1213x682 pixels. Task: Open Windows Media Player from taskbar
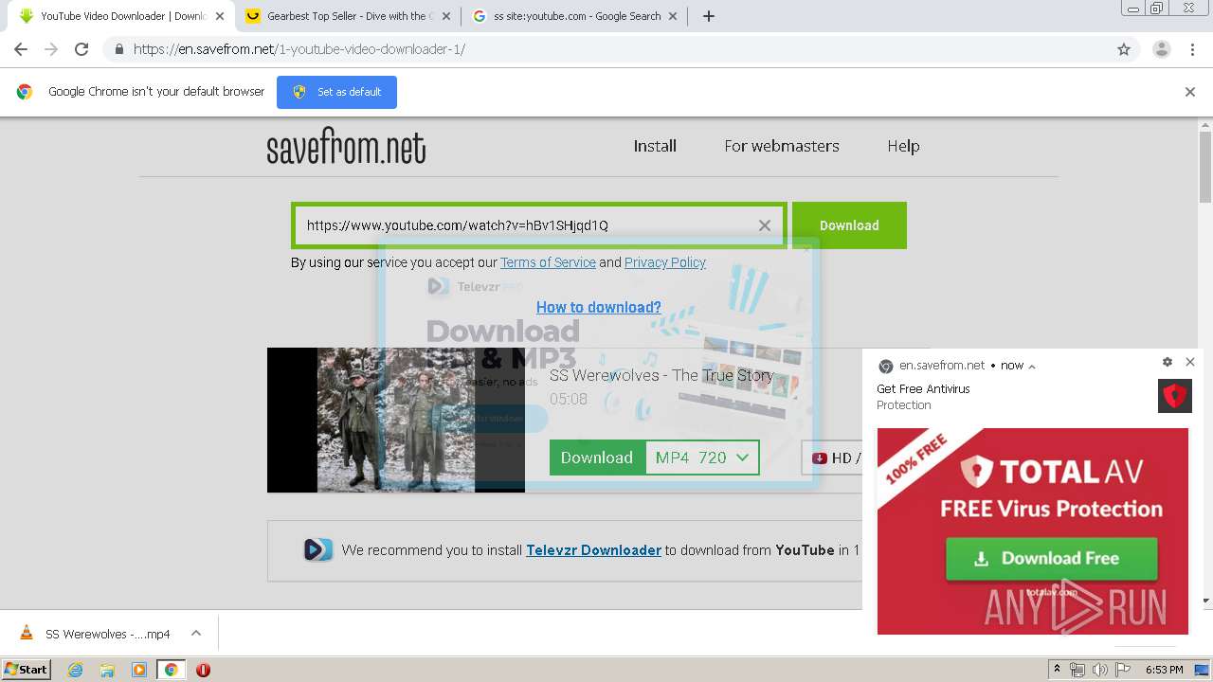139,670
